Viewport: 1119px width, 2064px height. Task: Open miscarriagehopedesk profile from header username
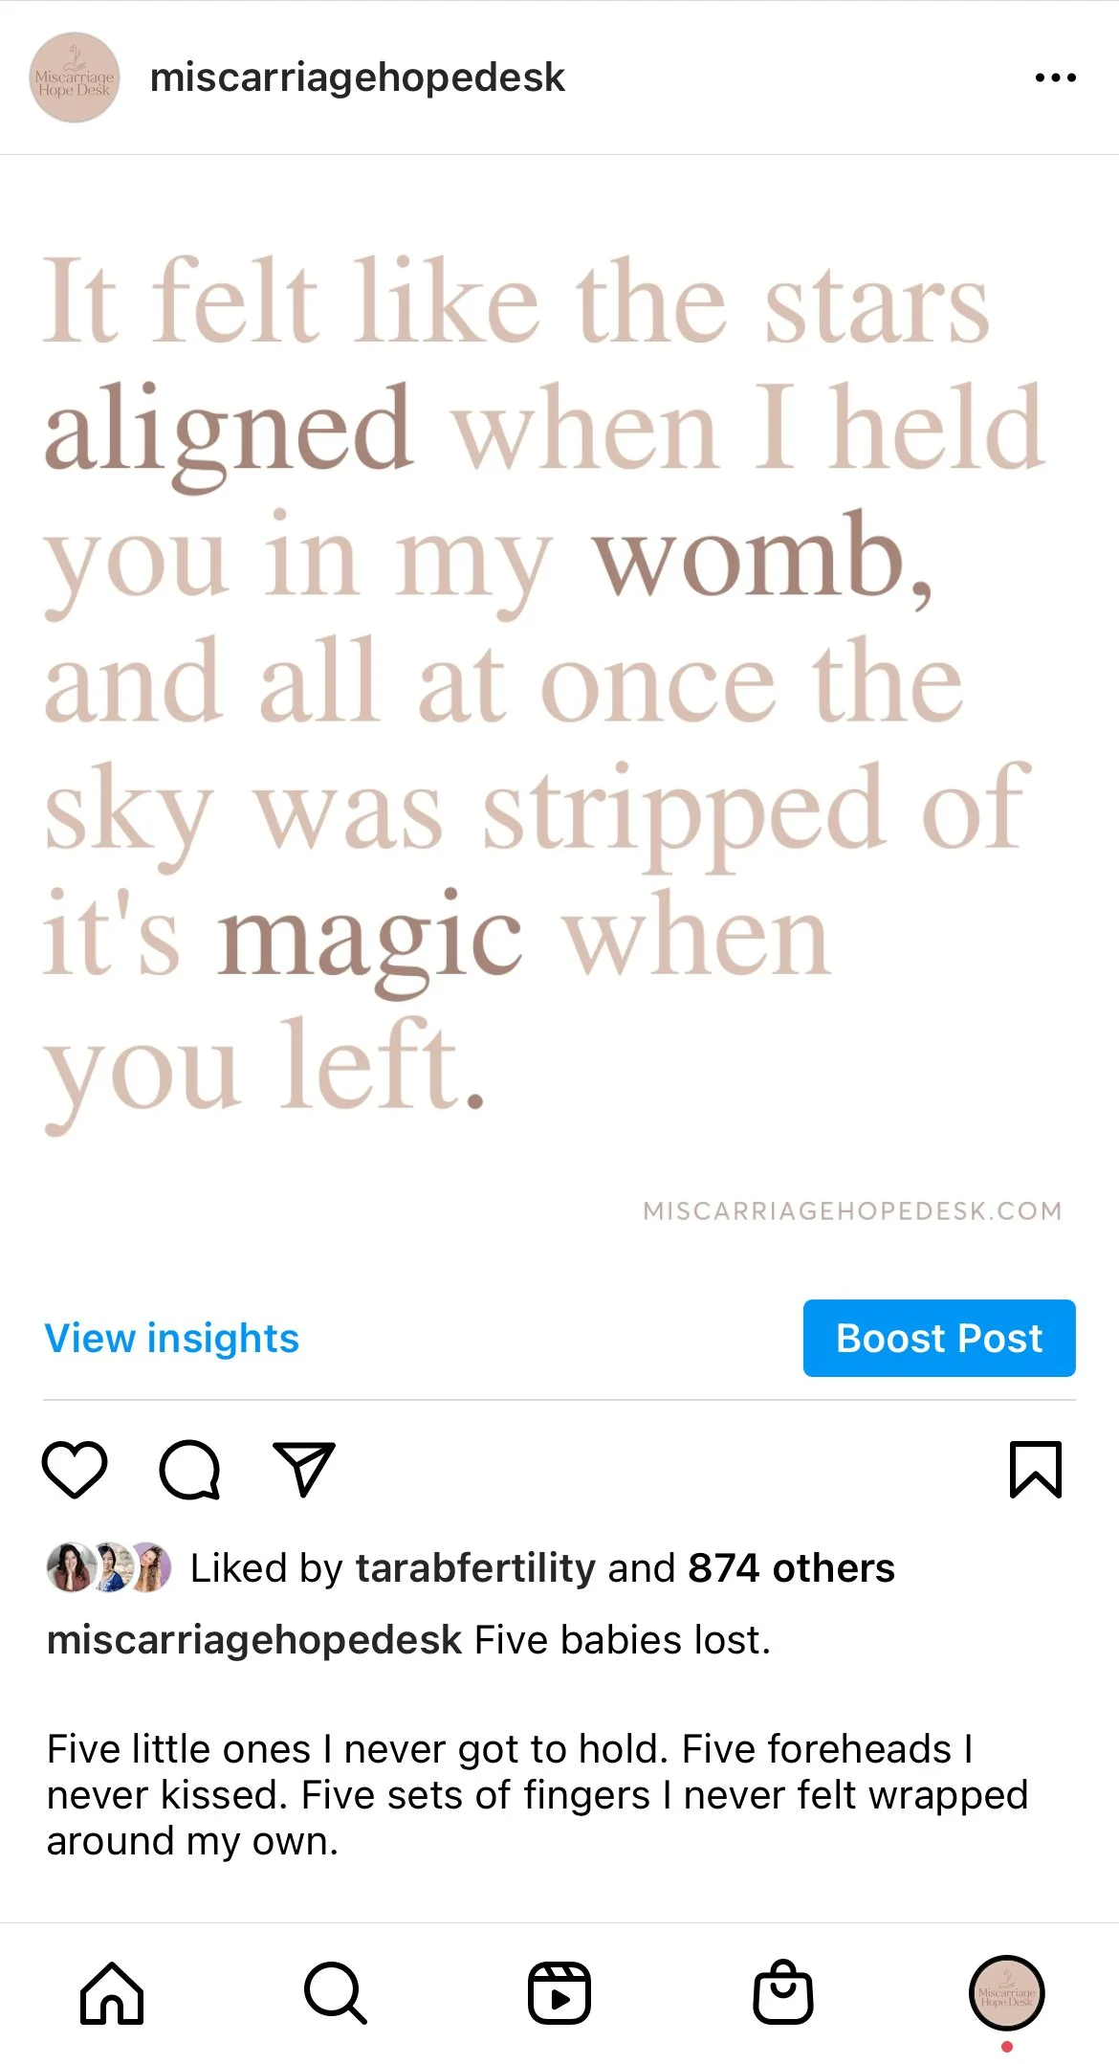[x=358, y=78]
